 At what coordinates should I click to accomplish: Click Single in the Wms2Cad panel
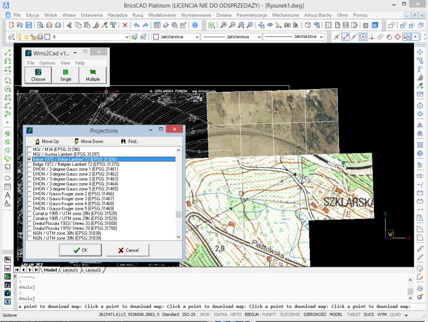click(x=65, y=75)
